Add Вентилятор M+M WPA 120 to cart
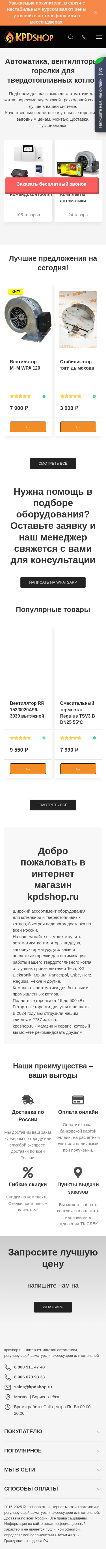 click(27, 427)
